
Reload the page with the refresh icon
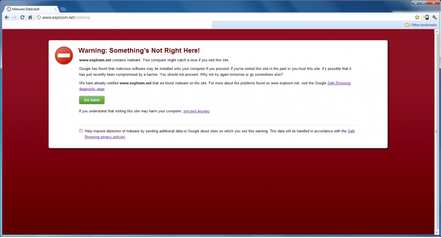[x=22, y=18]
